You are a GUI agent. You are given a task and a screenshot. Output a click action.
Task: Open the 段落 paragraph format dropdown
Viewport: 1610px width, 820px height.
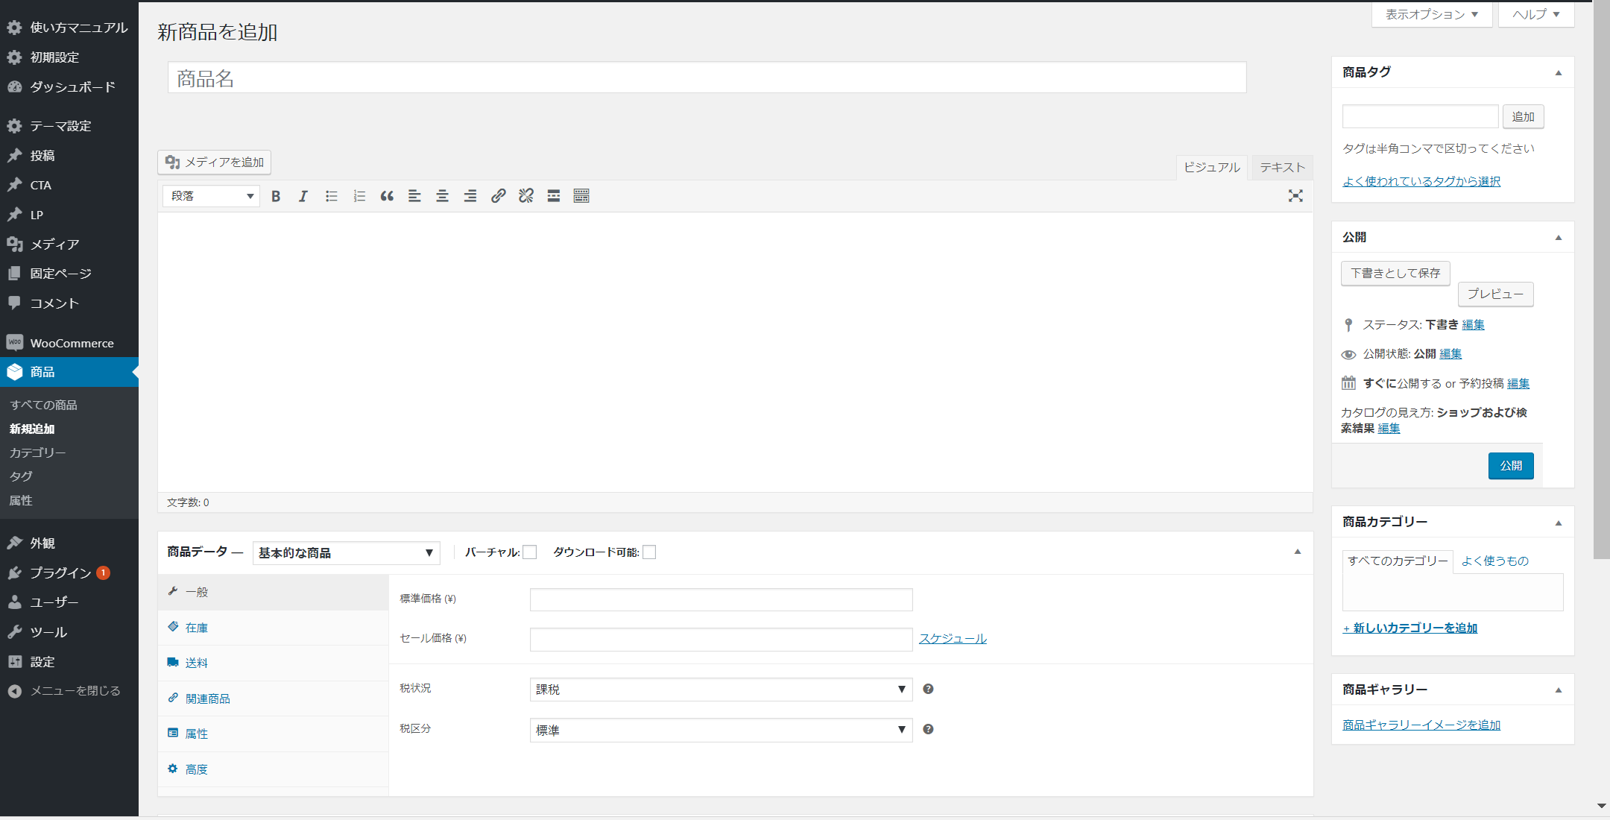pyautogui.click(x=212, y=196)
